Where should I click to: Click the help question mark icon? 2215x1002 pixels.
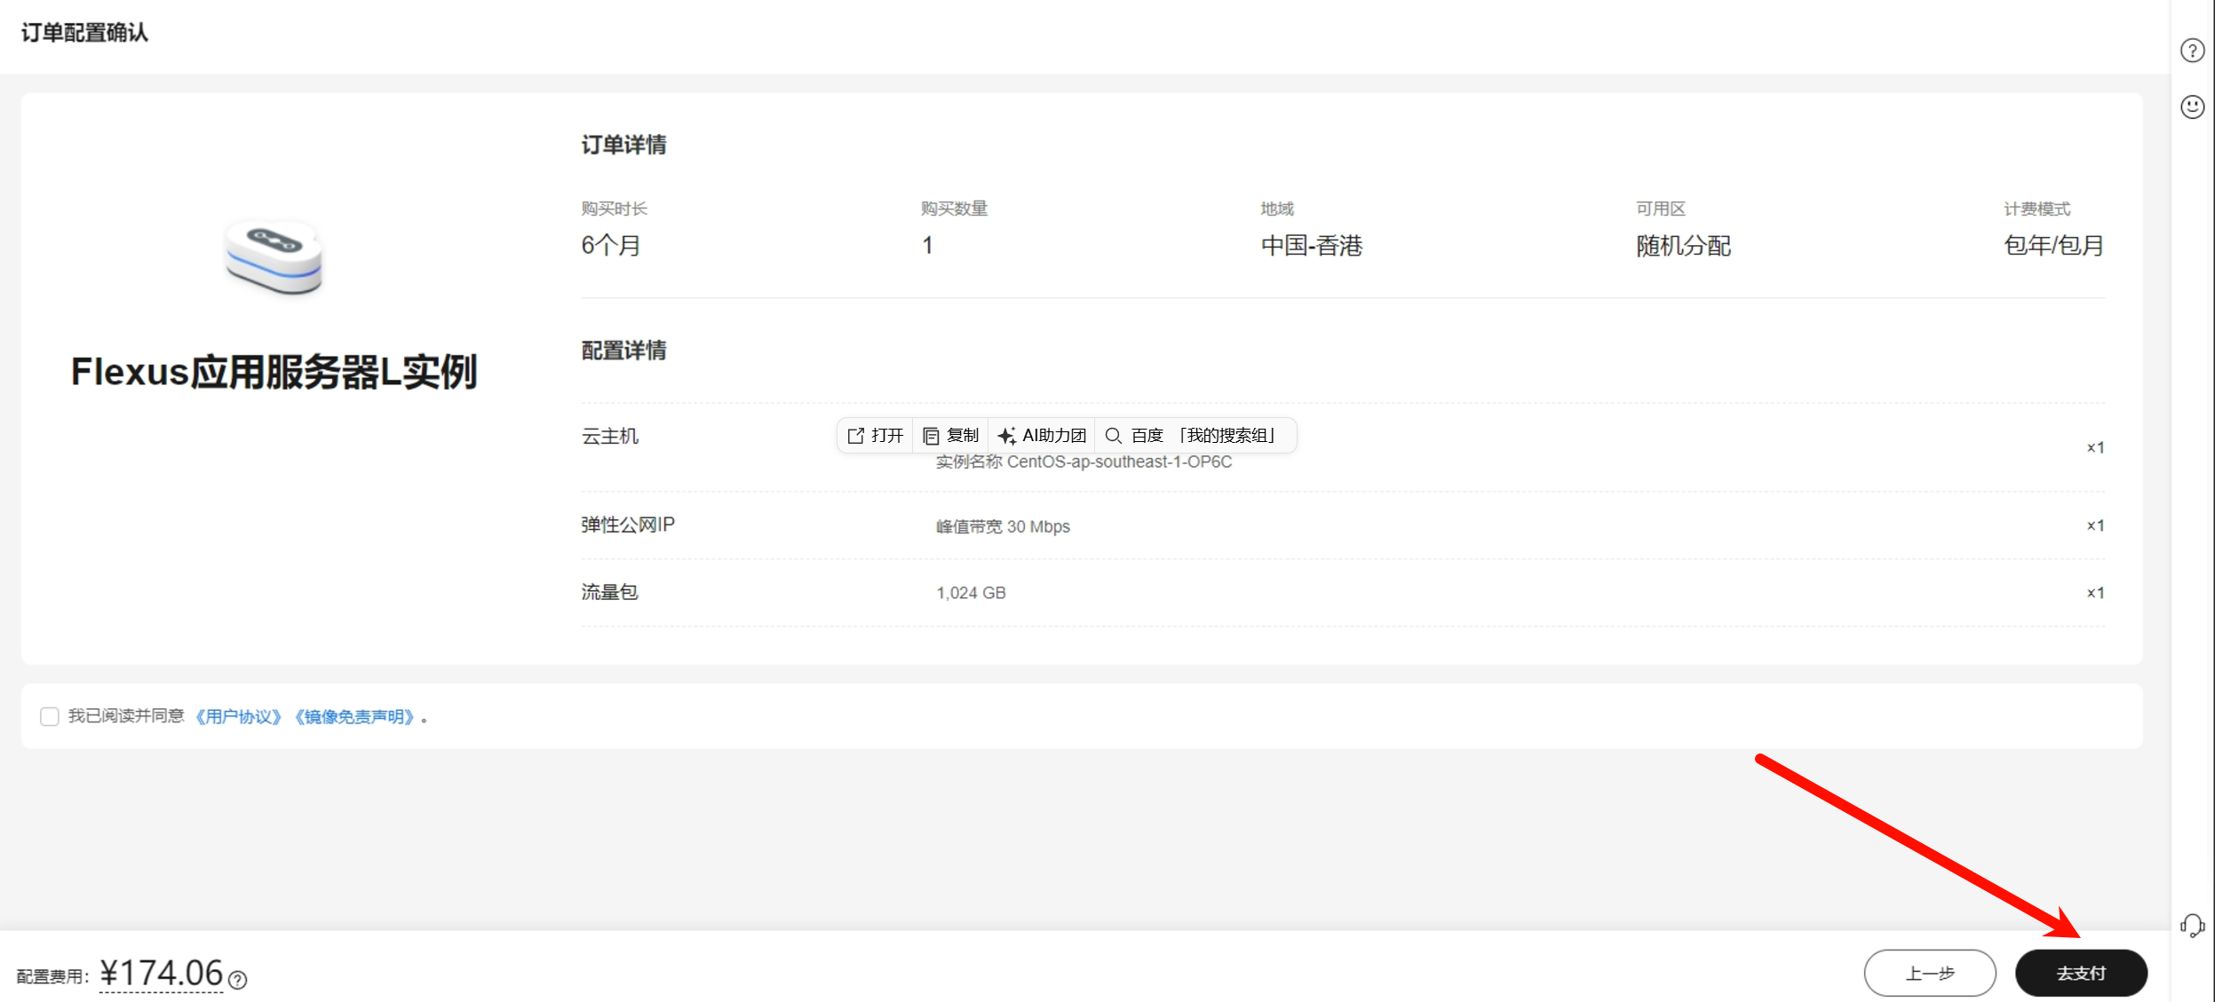click(x=2192, y=51)
